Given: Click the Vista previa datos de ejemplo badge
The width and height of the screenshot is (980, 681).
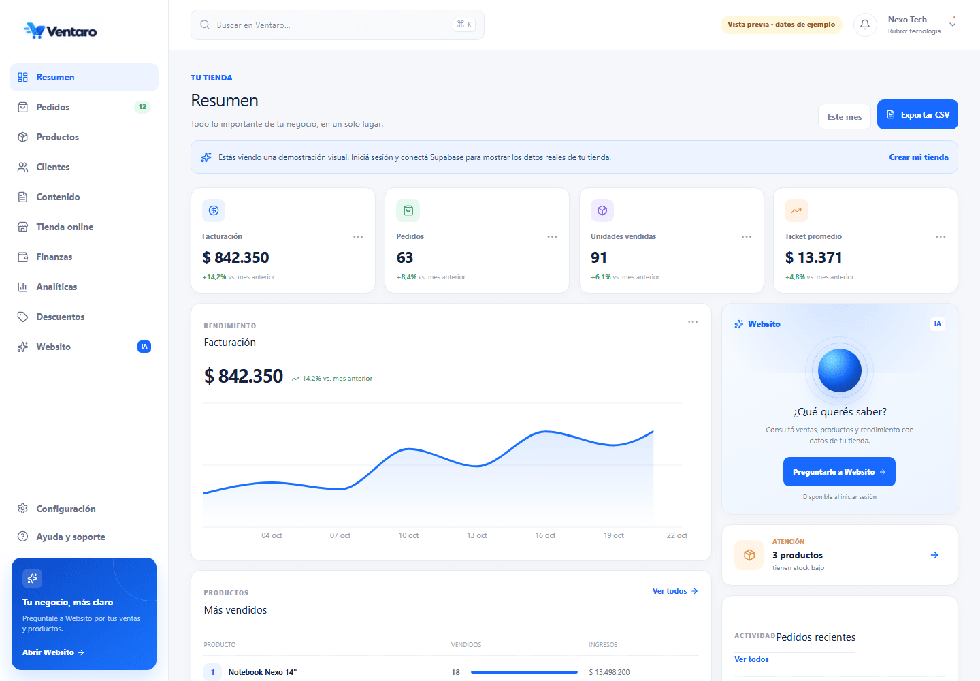Looking at the screenshot, I should [781, 25].
